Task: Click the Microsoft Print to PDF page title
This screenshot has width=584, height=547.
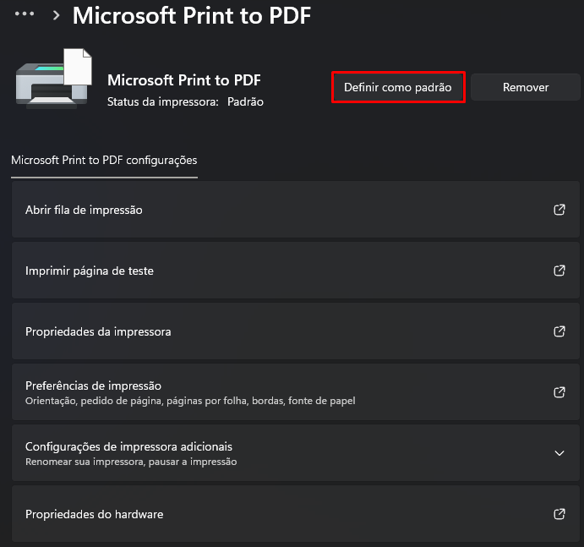Action: tap(192, 15)
